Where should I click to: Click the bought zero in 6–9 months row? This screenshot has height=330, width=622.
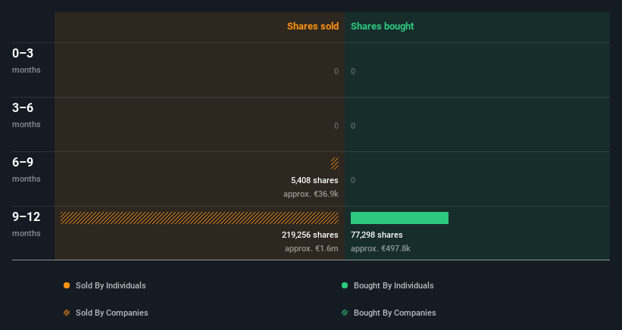pyautogui.click(x=353, y=180)
